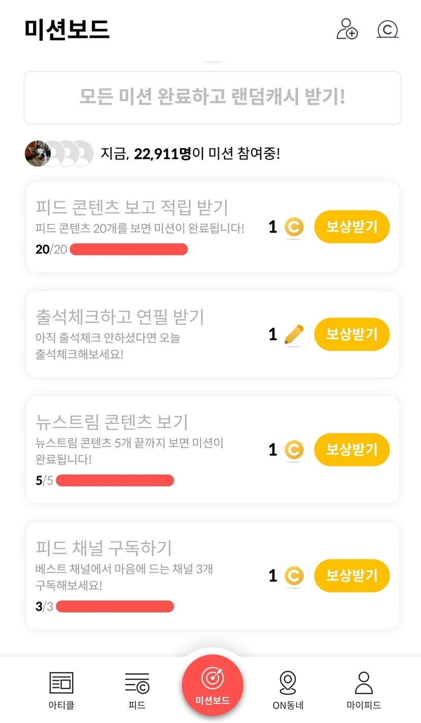Click the 20/20 red progress bar
The height and width of the screenshot is (723, 421).
[x=129, y=249]
